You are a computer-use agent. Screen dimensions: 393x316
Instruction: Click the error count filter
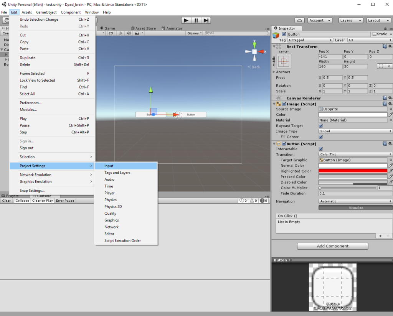pyautogui.click(x=264, y=201)
